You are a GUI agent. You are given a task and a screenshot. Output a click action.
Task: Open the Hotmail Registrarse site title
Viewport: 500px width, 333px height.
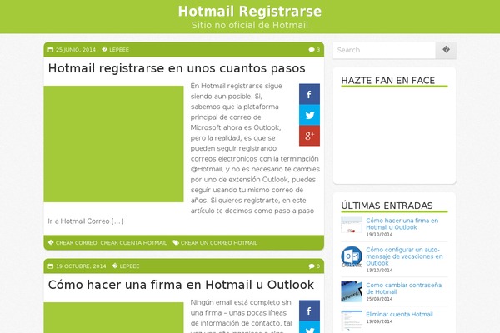coord(250,11)
